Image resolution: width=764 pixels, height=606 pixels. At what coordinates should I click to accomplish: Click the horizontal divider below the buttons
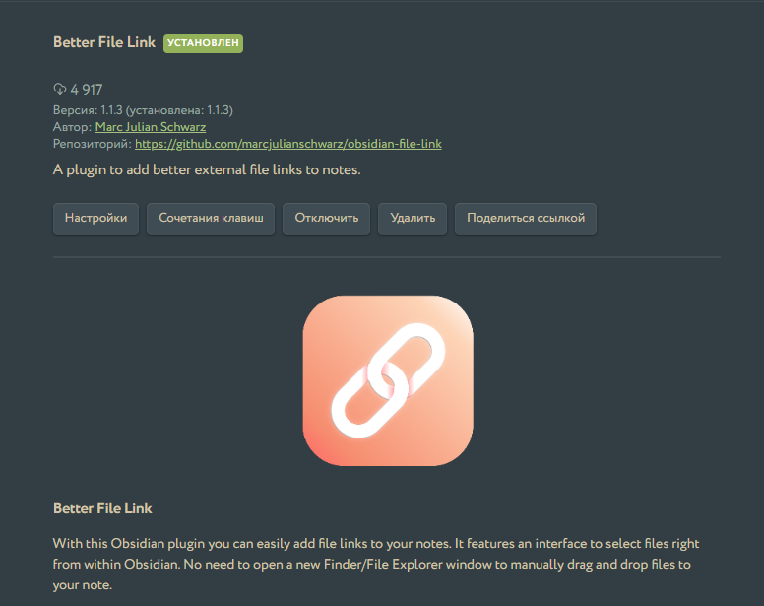pos(387,257)
